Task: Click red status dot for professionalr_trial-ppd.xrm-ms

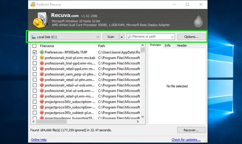Action: click(42, 63)
